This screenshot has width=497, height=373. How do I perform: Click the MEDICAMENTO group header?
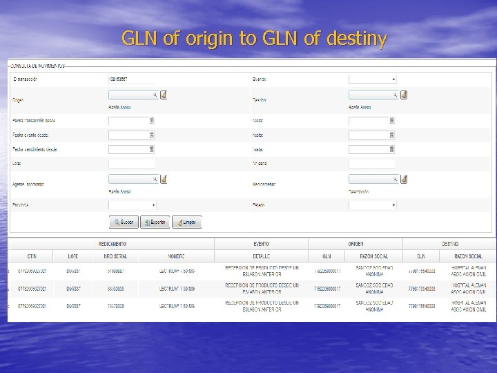tap(113, 244)
